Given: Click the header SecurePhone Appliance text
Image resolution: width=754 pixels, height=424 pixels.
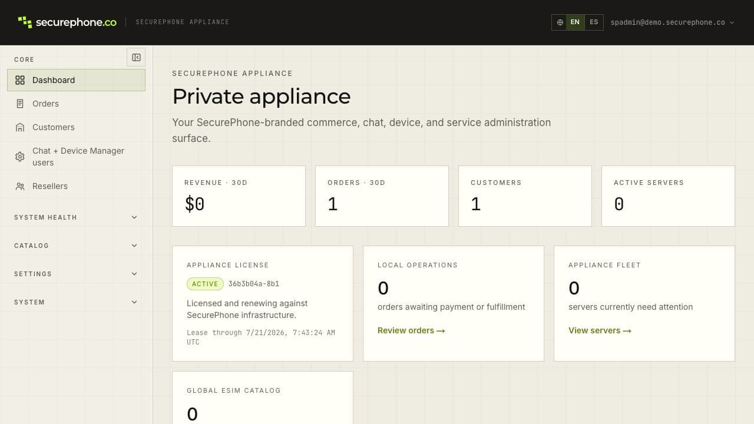Looking at the screenshot, I should pos(183,22).
